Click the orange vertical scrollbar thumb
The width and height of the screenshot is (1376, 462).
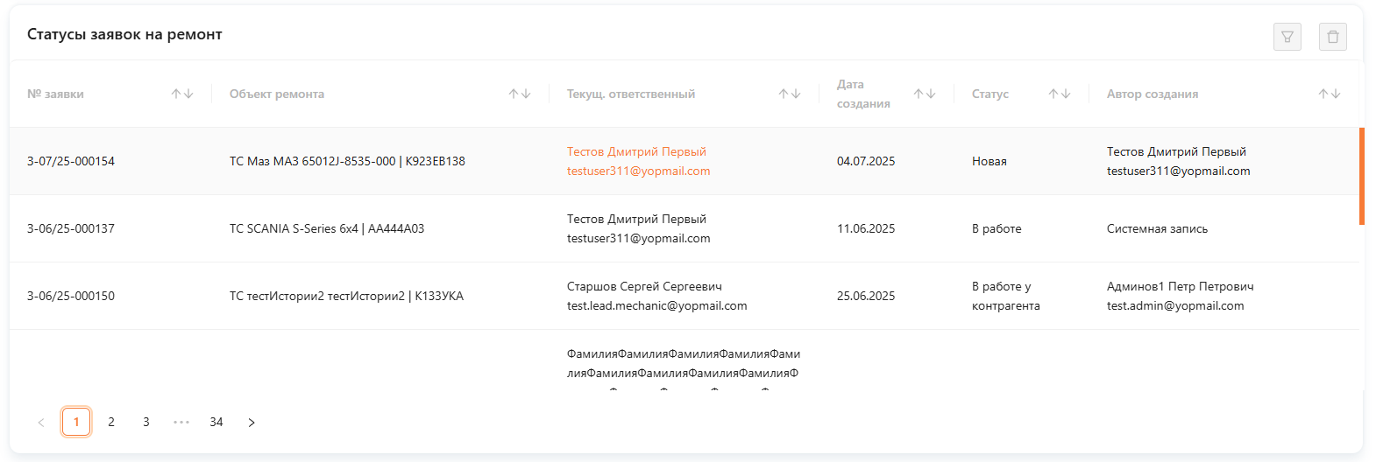(x=1362, y=176)
